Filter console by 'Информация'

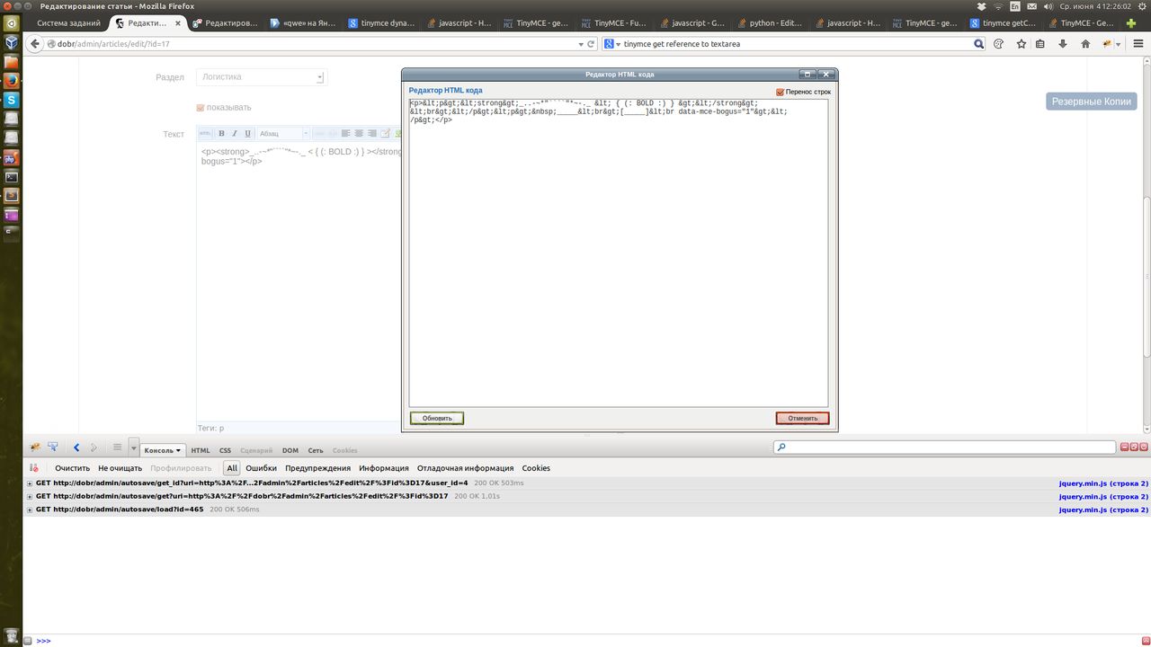pyautogui.click(x=384, y=468)
